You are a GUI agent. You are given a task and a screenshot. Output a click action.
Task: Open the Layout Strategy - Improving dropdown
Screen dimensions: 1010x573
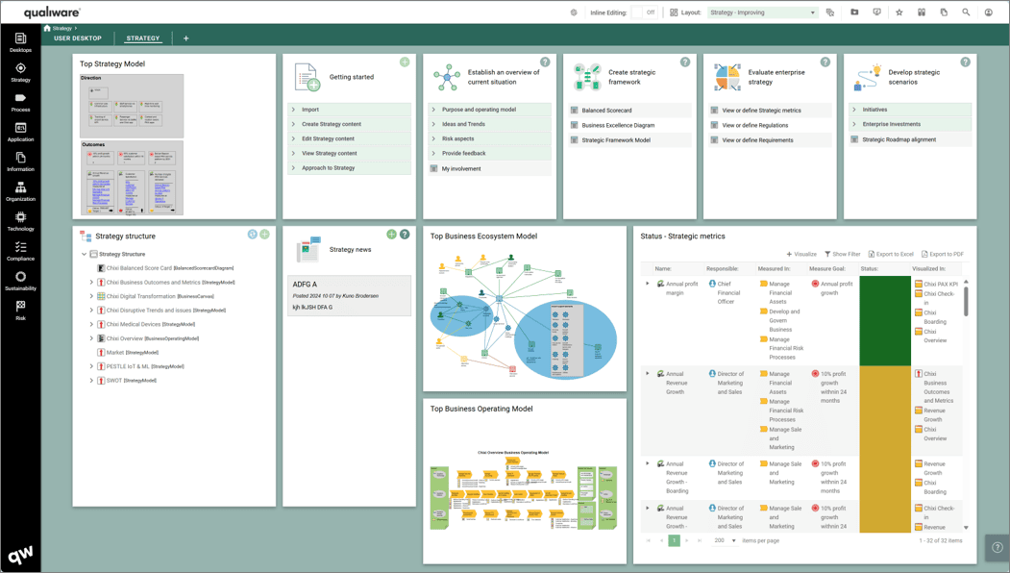click(763, 12)
